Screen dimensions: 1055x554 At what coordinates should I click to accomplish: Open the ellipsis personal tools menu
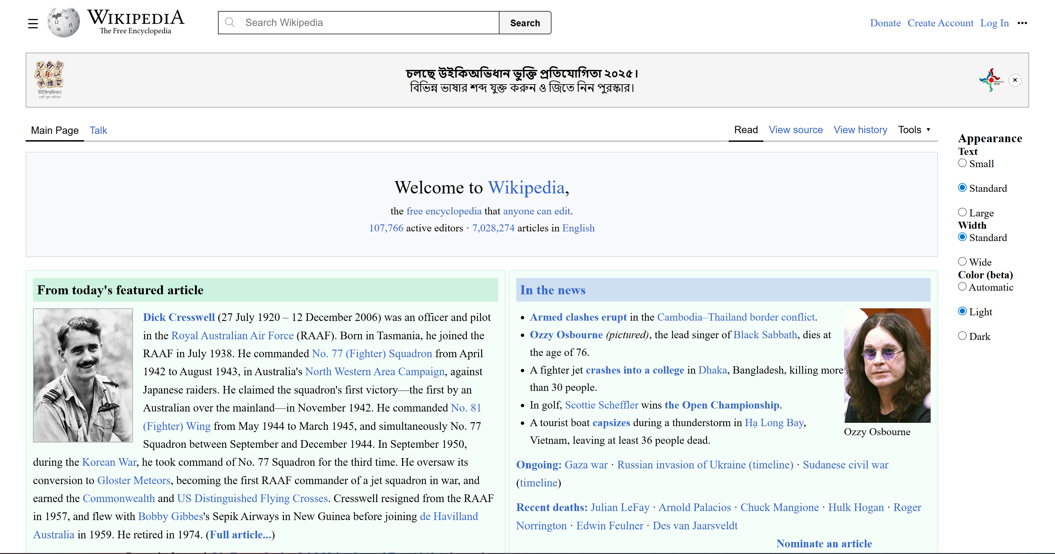(x=1023, y=23)
